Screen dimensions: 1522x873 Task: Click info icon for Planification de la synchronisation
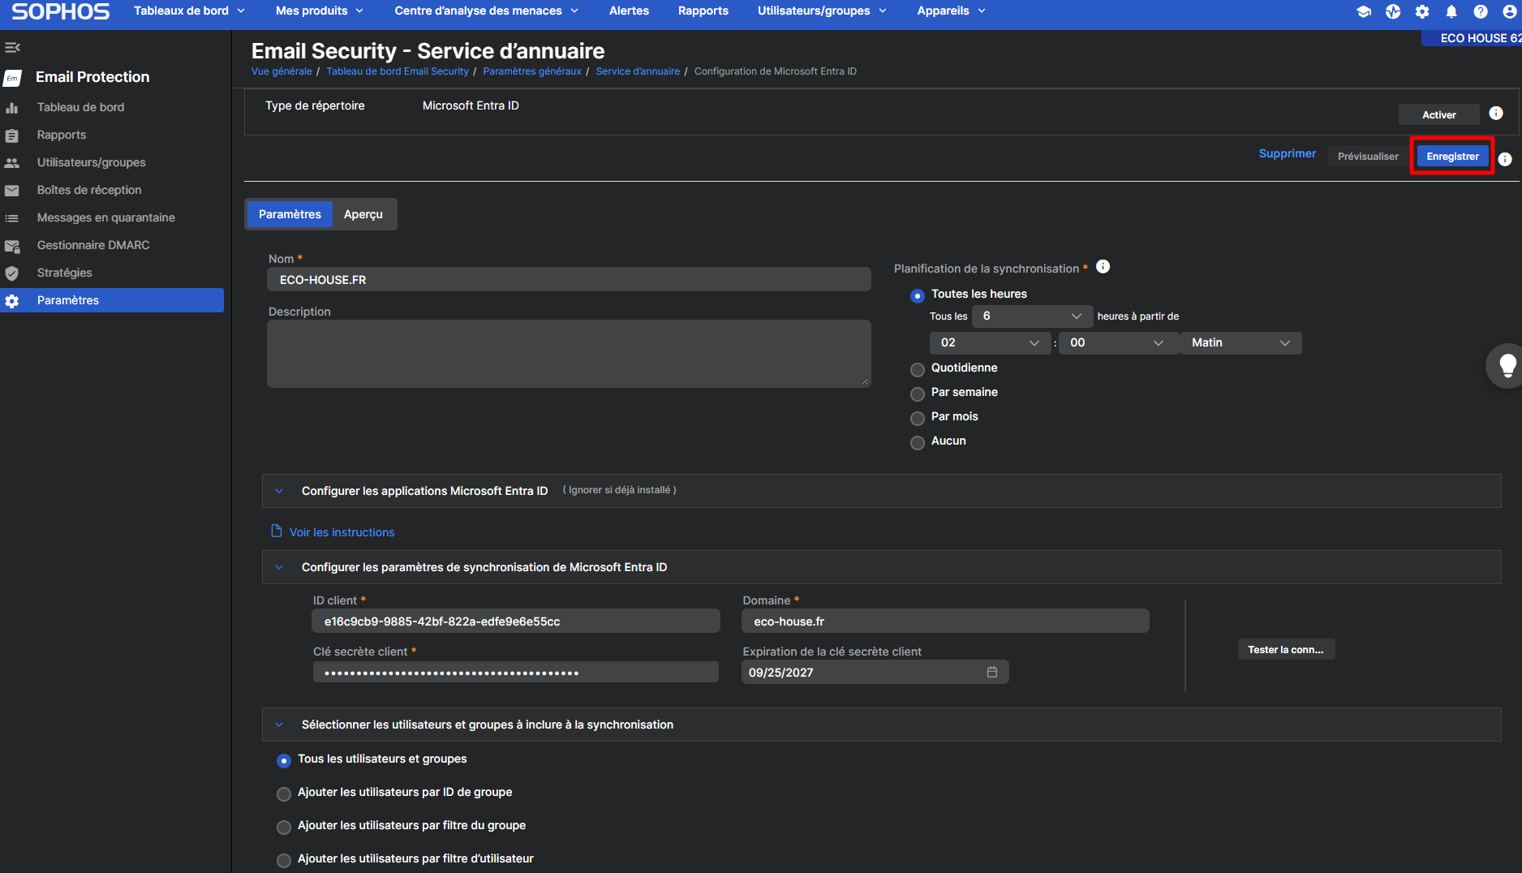point(1103,267)
